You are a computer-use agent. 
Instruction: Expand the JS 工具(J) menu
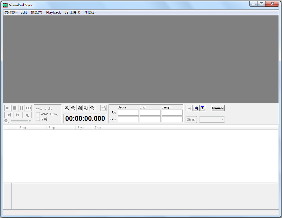click(72, 12)
